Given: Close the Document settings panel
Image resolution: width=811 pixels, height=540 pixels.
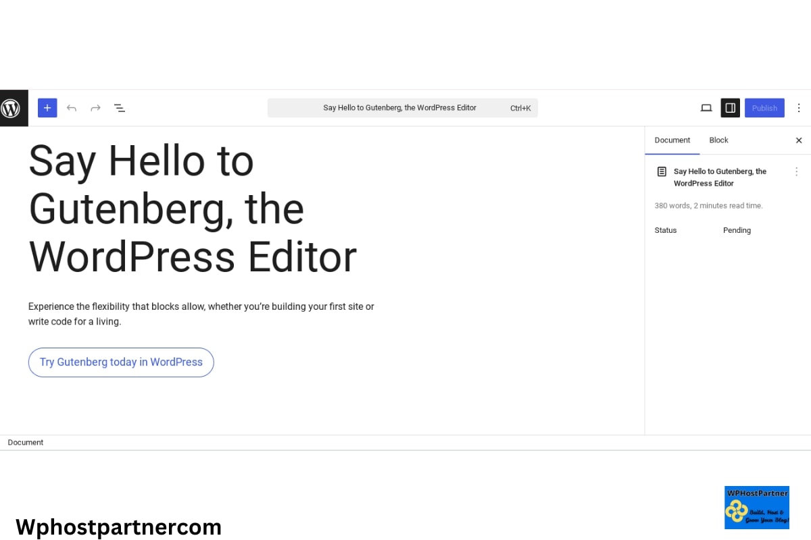Looking at the screenshot, I should coord(798,140).
